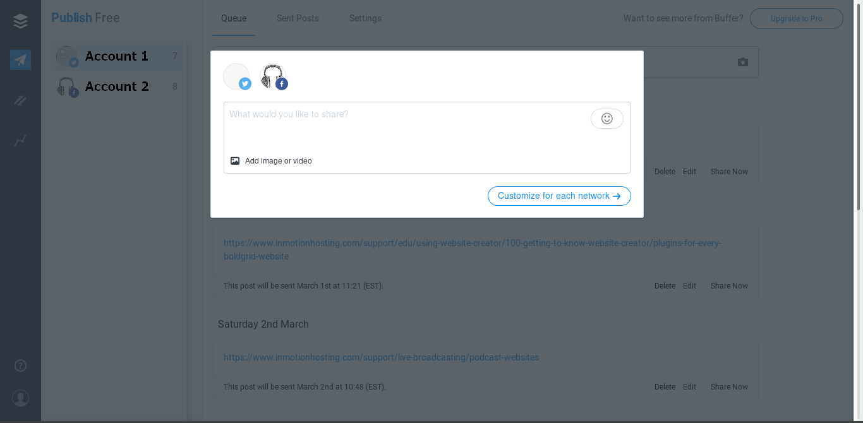This screenshot has height=423, width=863.
Task: Open the Publish paper plane icon
Action: [20, 60]
